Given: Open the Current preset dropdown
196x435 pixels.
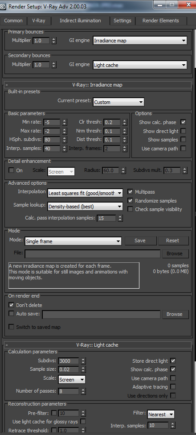Looking at the screenshot, I should [118, 102].
